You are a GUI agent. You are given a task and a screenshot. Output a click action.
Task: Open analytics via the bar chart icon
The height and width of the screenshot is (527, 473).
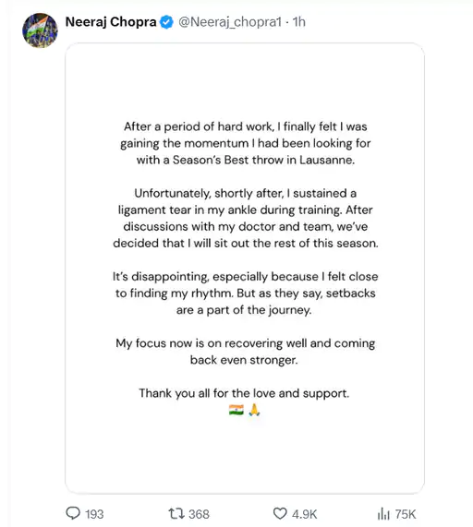click(x=383, y=513)
